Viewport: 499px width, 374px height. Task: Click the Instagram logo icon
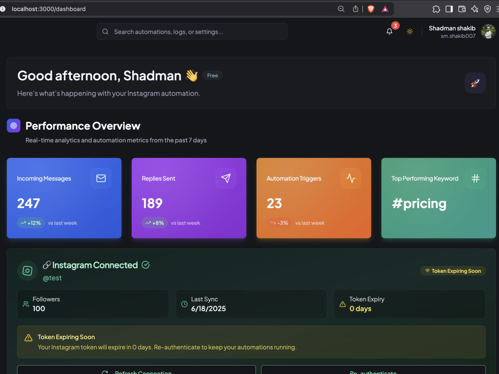(x=27, y=271)
